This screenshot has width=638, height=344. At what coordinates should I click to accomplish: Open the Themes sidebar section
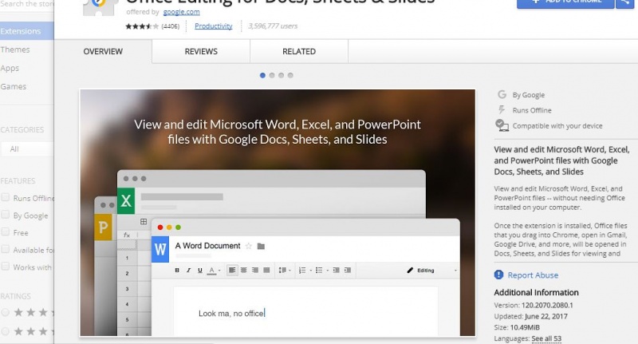point(15,49)
